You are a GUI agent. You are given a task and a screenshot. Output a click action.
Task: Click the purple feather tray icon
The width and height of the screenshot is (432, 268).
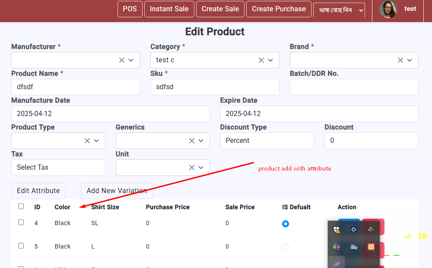tap(337, 264)
